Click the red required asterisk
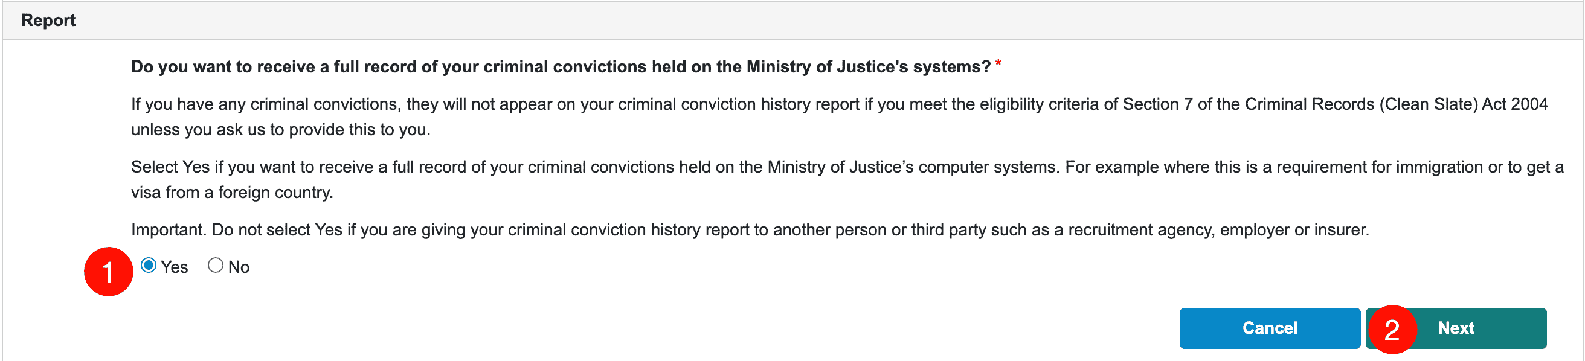The width and height of the screenshot is (1585, 361). (x=998, y=65)
